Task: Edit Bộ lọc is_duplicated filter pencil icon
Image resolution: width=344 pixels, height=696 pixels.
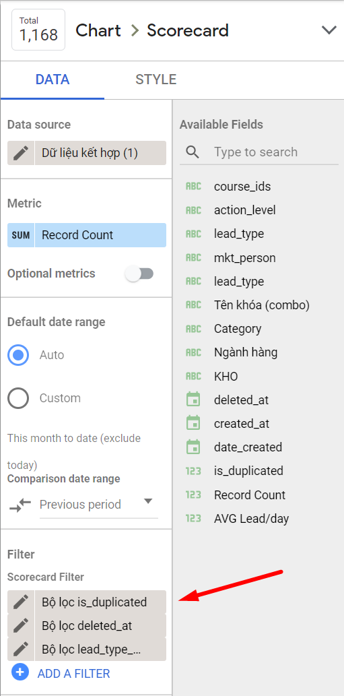Action: pyautogui.click(x=20, y=602)
